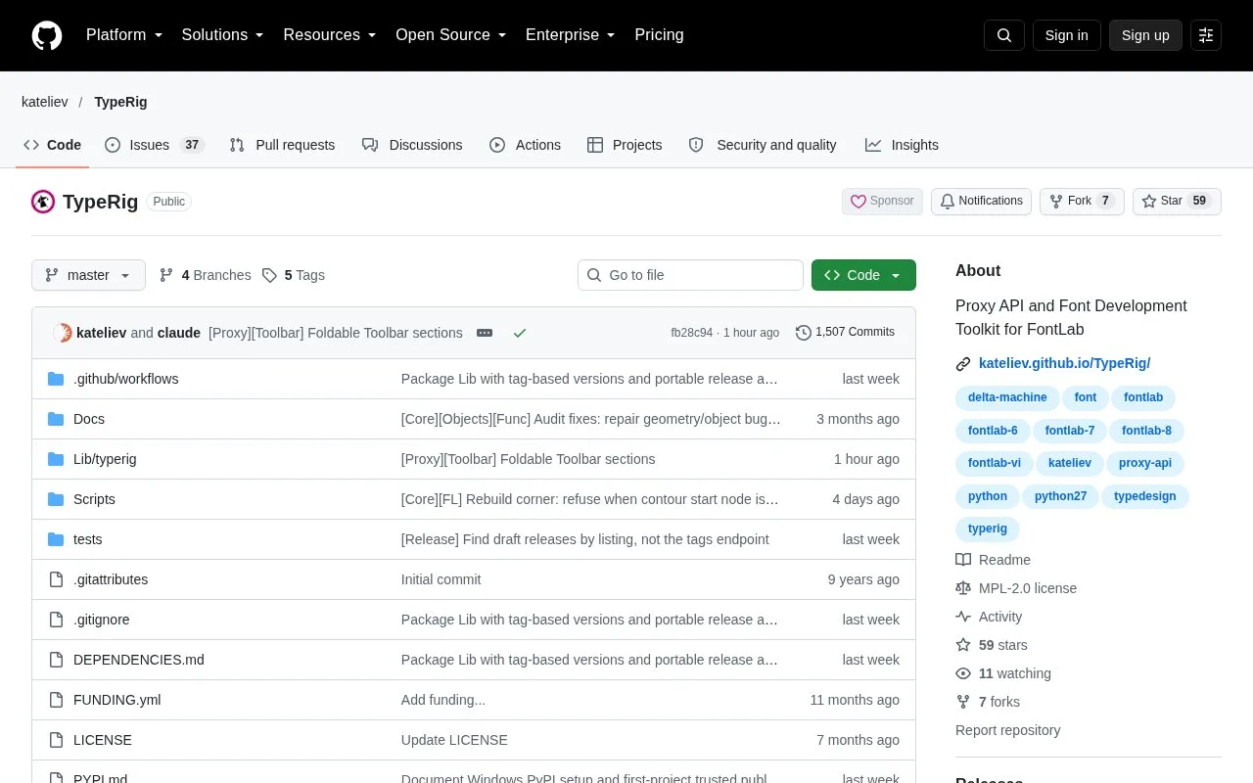Screen dimensions: 1253x783
Task: Open the 1,507 Commits history
Action: (x=845, y=333)
